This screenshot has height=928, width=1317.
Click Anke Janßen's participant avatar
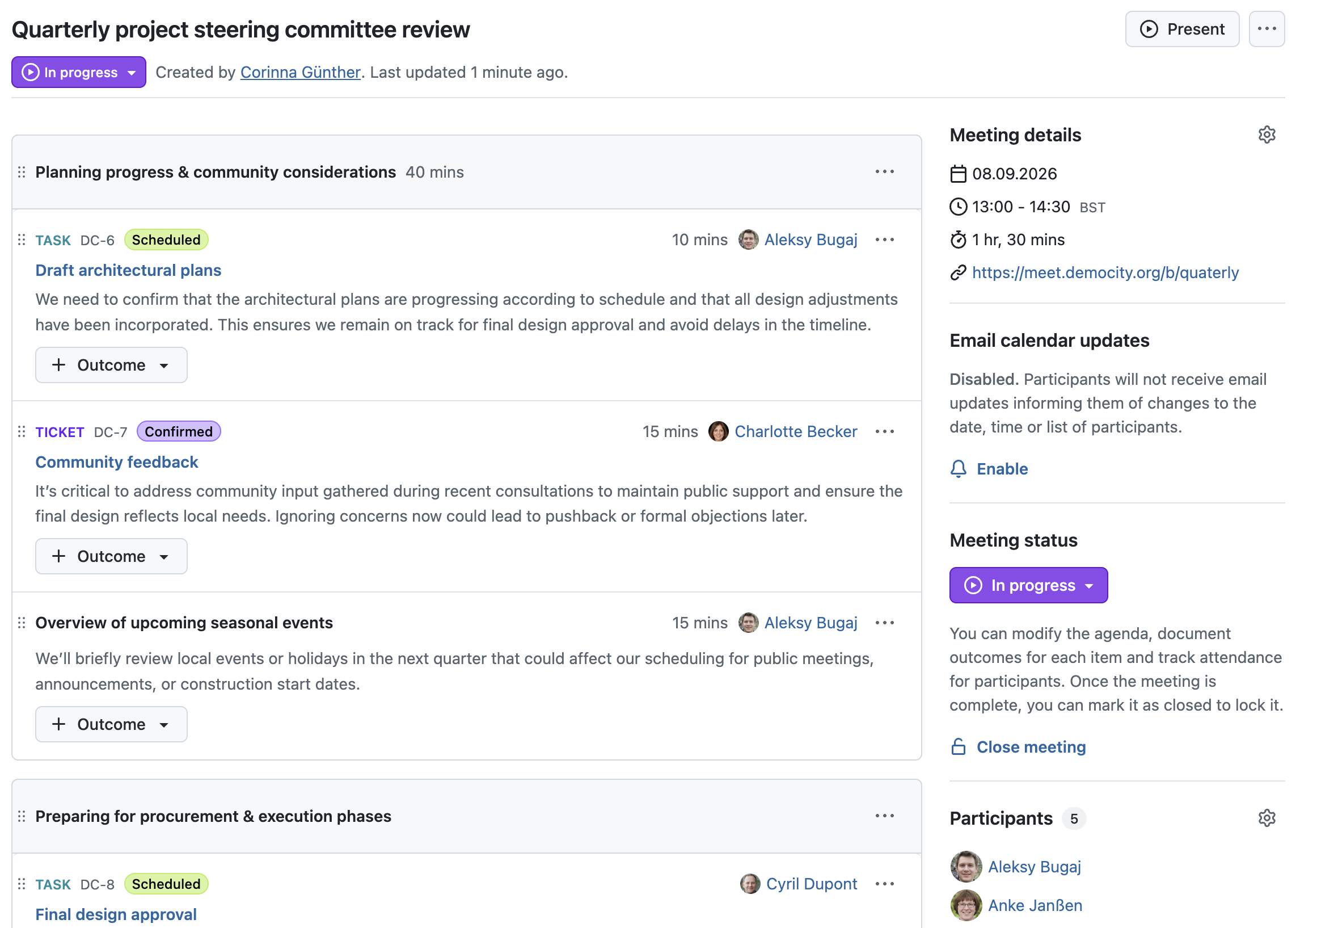966,905
